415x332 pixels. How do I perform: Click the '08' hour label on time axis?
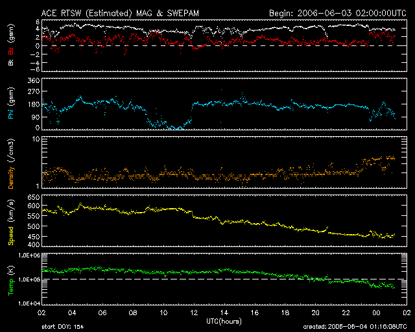click(132, 313)
